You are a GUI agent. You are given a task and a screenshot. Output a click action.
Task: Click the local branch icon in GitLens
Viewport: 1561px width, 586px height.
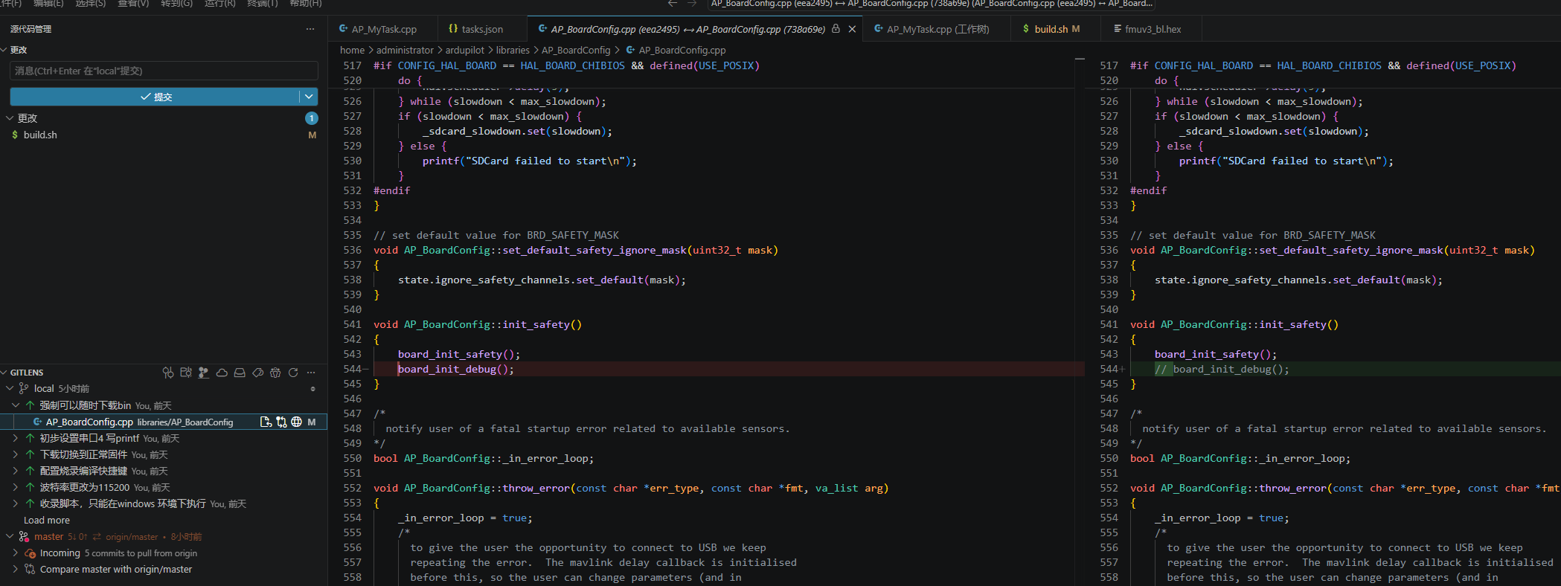tap(24, 388)
